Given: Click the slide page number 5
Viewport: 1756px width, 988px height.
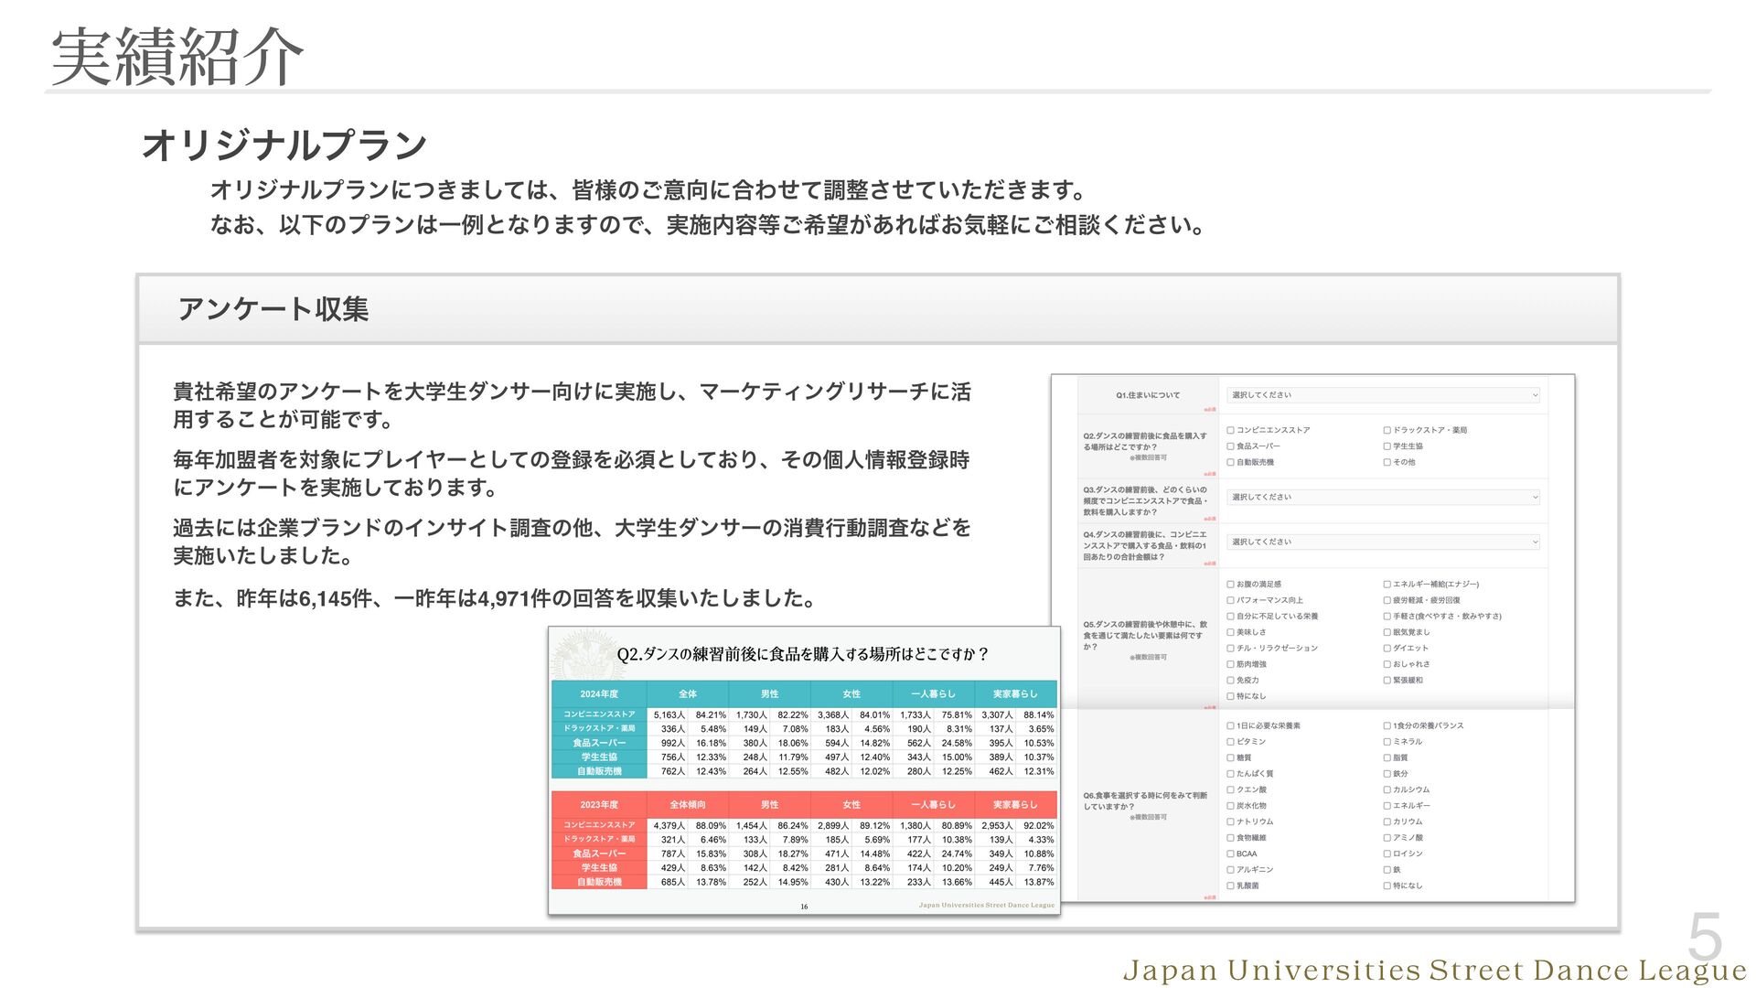Looking at the screenshot, I should (1705, 937).
